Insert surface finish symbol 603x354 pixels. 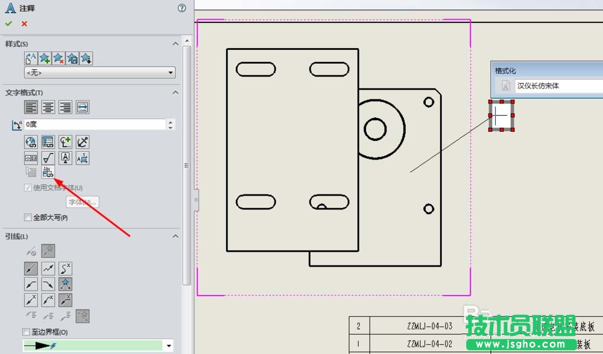point(48,158)
